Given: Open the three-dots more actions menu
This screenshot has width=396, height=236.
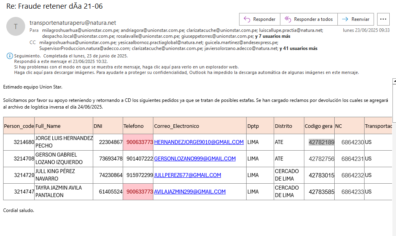Looking at the screenshot, I should [x=383, y=19].
